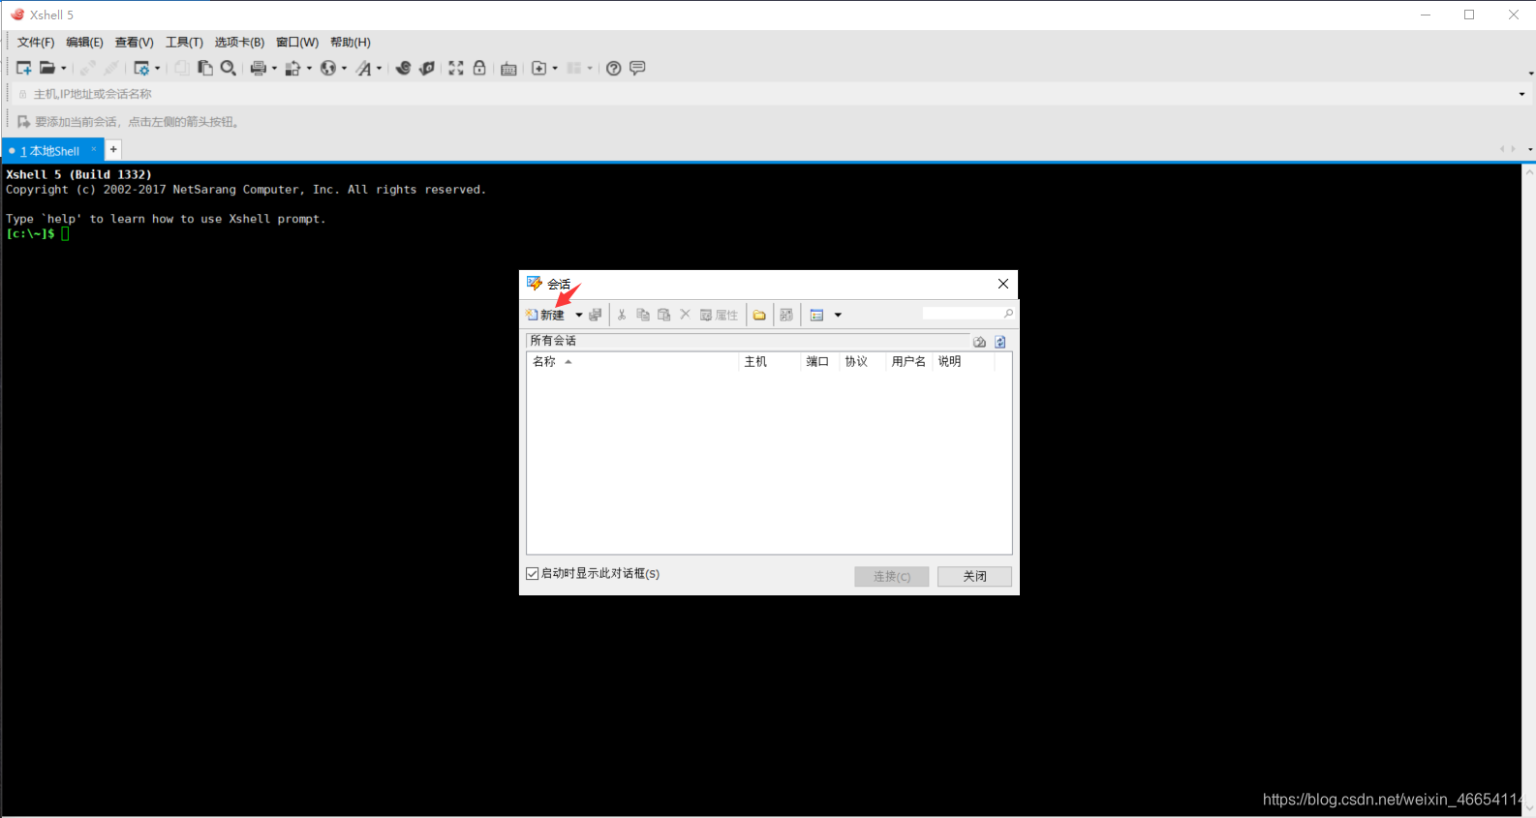Open the 工具(T) menu
This screenshot has height=818, width=1536.
[x=184, y=42]
